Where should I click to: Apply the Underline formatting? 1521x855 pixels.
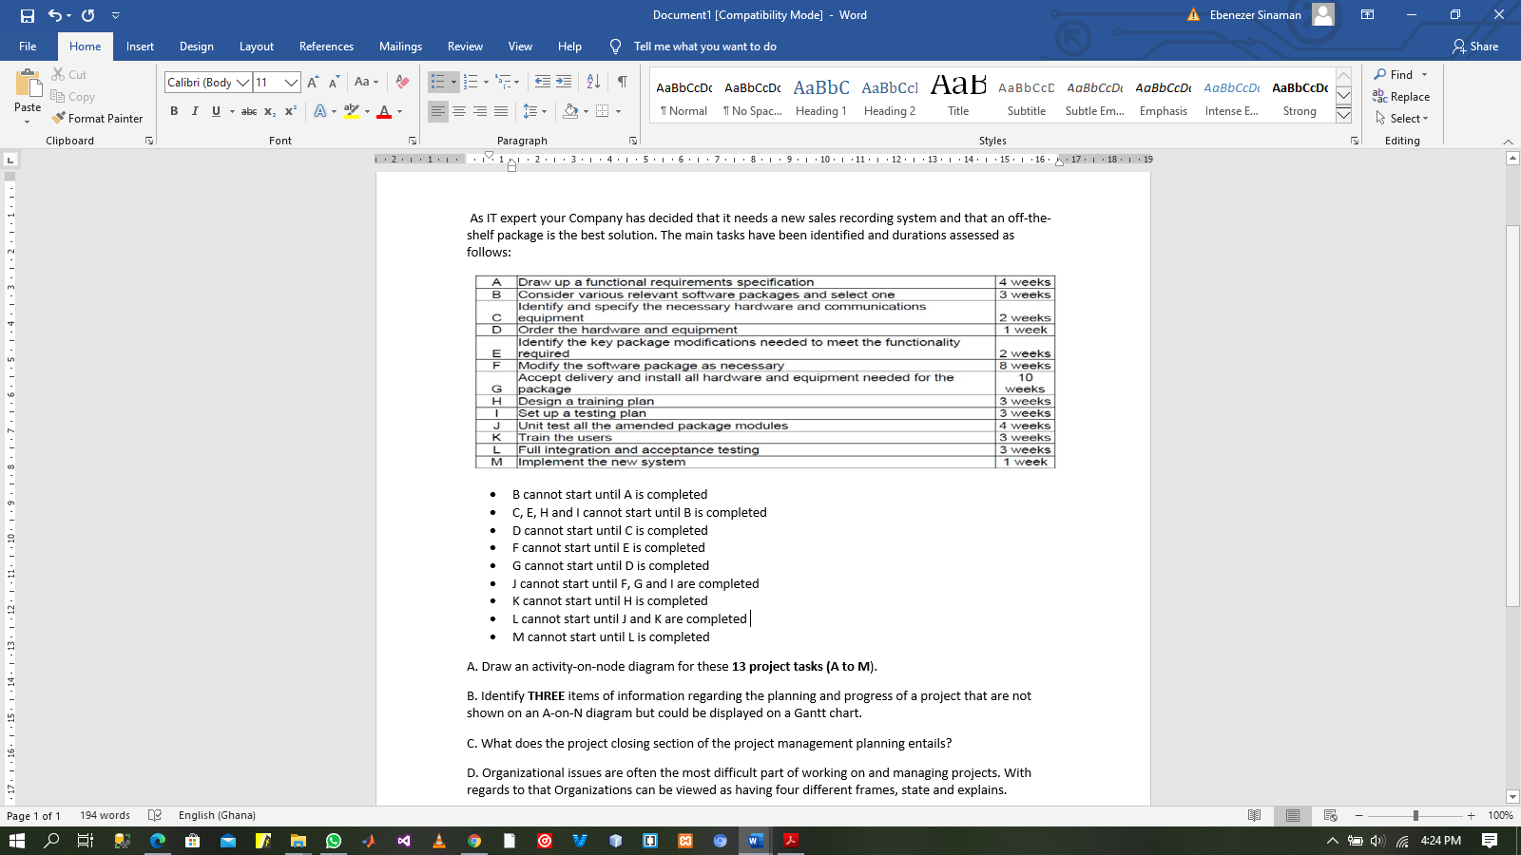(216, 111)
